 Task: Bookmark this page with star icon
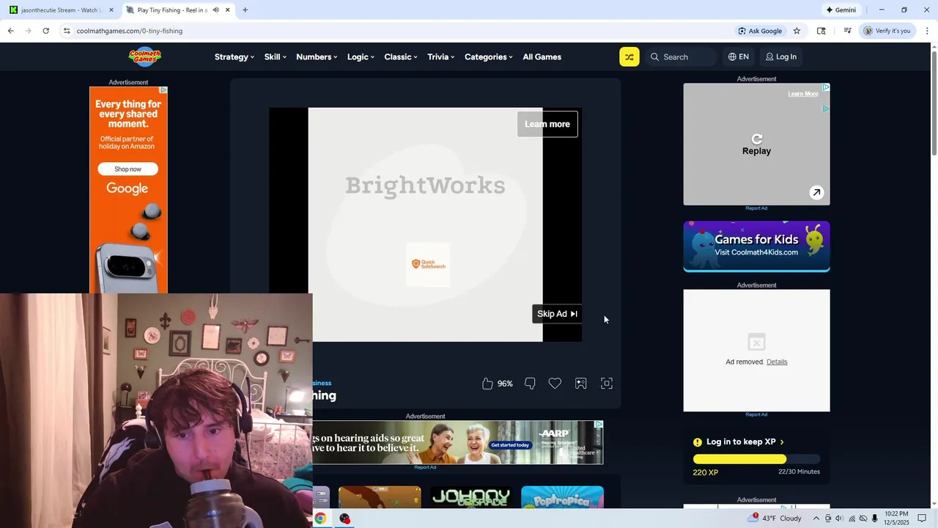tap(797, 31)
